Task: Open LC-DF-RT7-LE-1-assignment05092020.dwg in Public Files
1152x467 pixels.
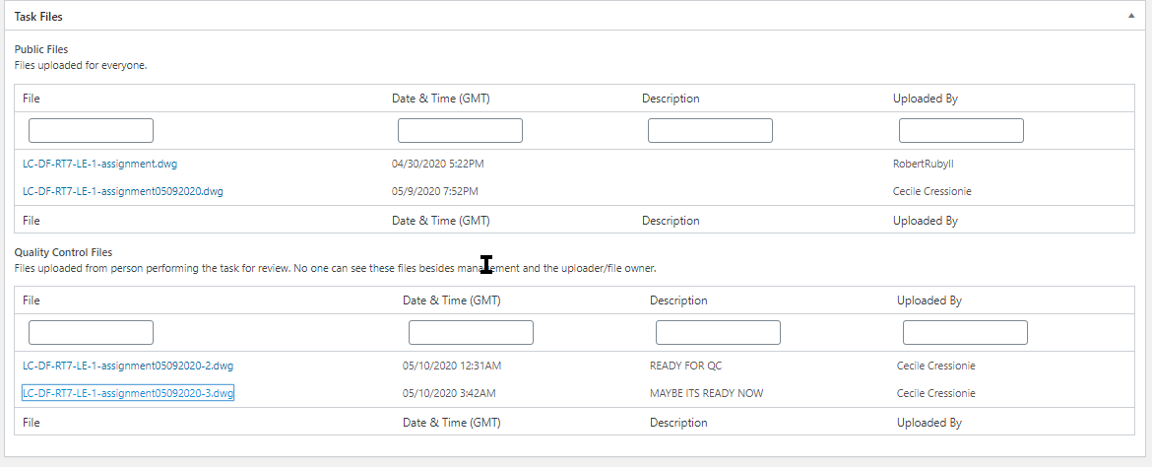Action: 122,191
